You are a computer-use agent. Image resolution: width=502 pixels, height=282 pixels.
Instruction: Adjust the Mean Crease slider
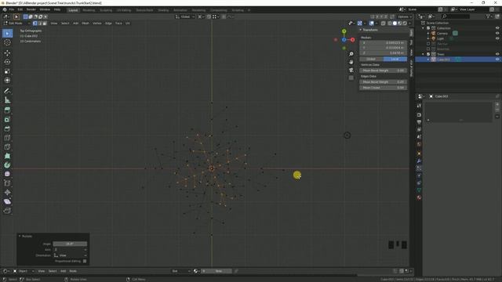click(384, 88)
